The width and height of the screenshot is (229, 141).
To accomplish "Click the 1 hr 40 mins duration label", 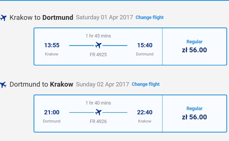I will tap(98, 103).
